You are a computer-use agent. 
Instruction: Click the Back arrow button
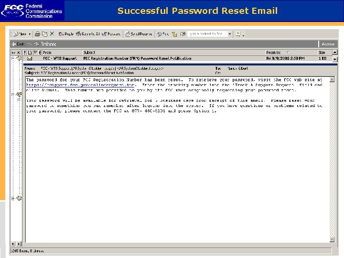(x=18, y=44)
